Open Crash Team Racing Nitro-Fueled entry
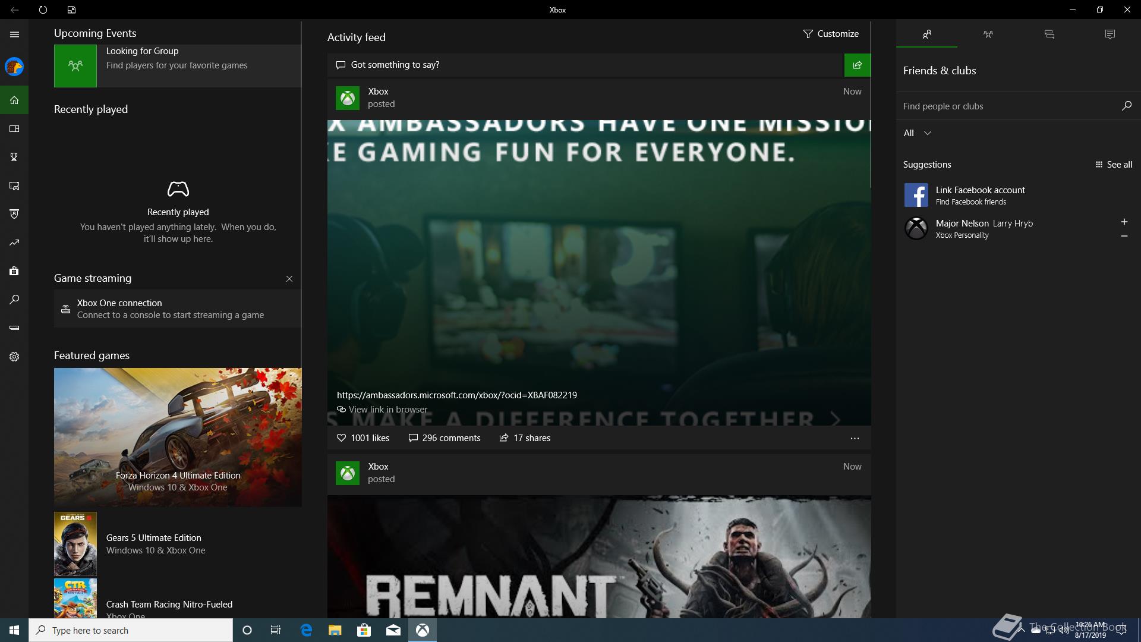 (x=177, y=599)
